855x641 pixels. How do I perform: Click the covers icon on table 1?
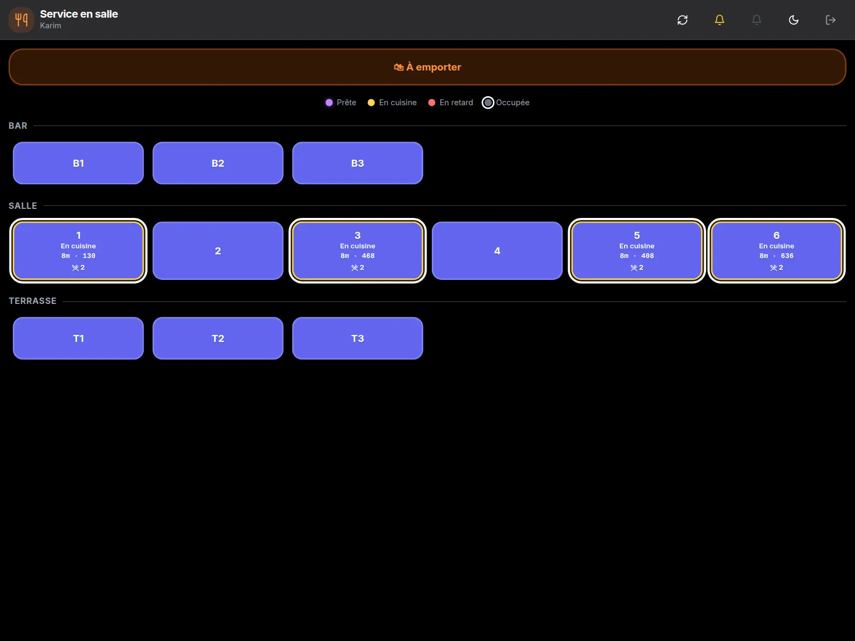(75, 268)
